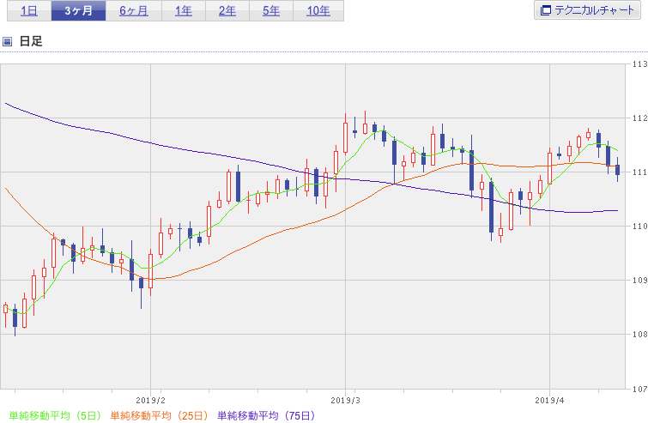Open the テクニカルチャート button
This screenshot has width=648, height=423.
pos(587,10)
